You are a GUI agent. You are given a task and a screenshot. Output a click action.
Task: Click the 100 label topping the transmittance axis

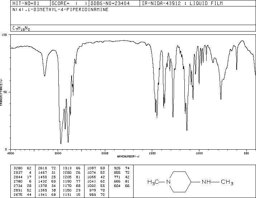coord(4,35)
